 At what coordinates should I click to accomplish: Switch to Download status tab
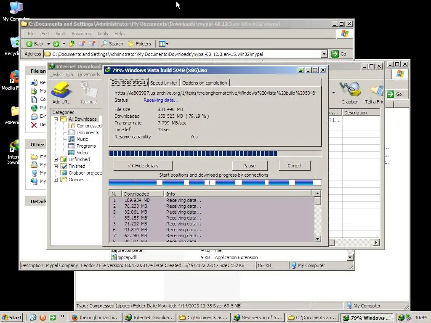click(x=128, y=82)
